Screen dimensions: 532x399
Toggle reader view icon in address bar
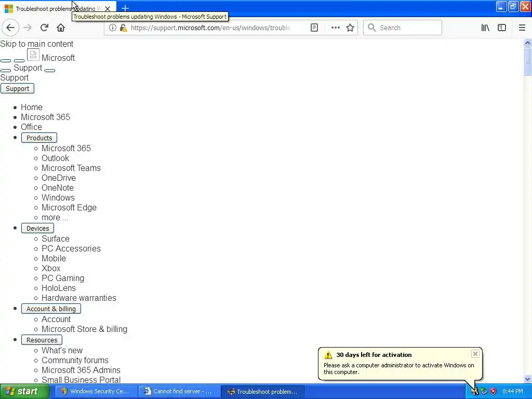(314, 28)
